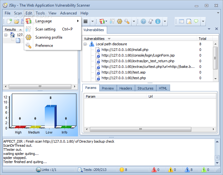
Task: Click the log pane scroll up arrow
Action: coord(217,142)
